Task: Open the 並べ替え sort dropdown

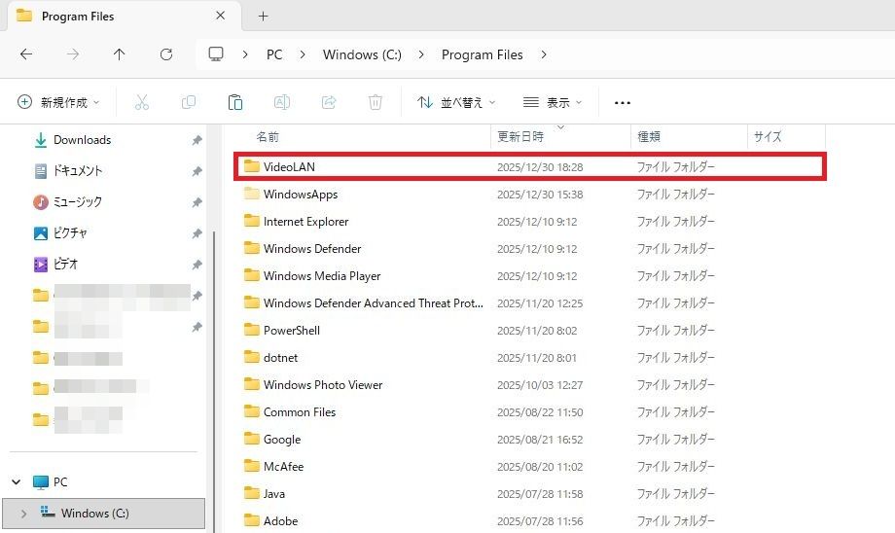Action: click(x=456, y=102)
